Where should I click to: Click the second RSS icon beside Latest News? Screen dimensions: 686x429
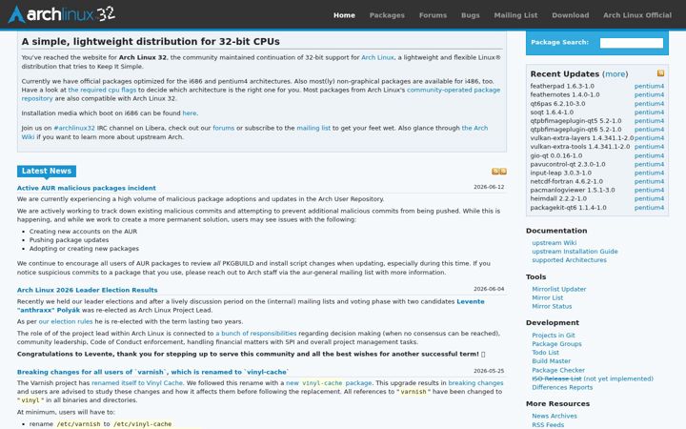coord(503,172)
